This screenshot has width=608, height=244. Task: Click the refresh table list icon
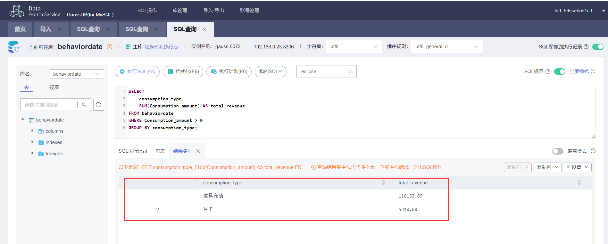pyautogui.click(x=99, y=105)
